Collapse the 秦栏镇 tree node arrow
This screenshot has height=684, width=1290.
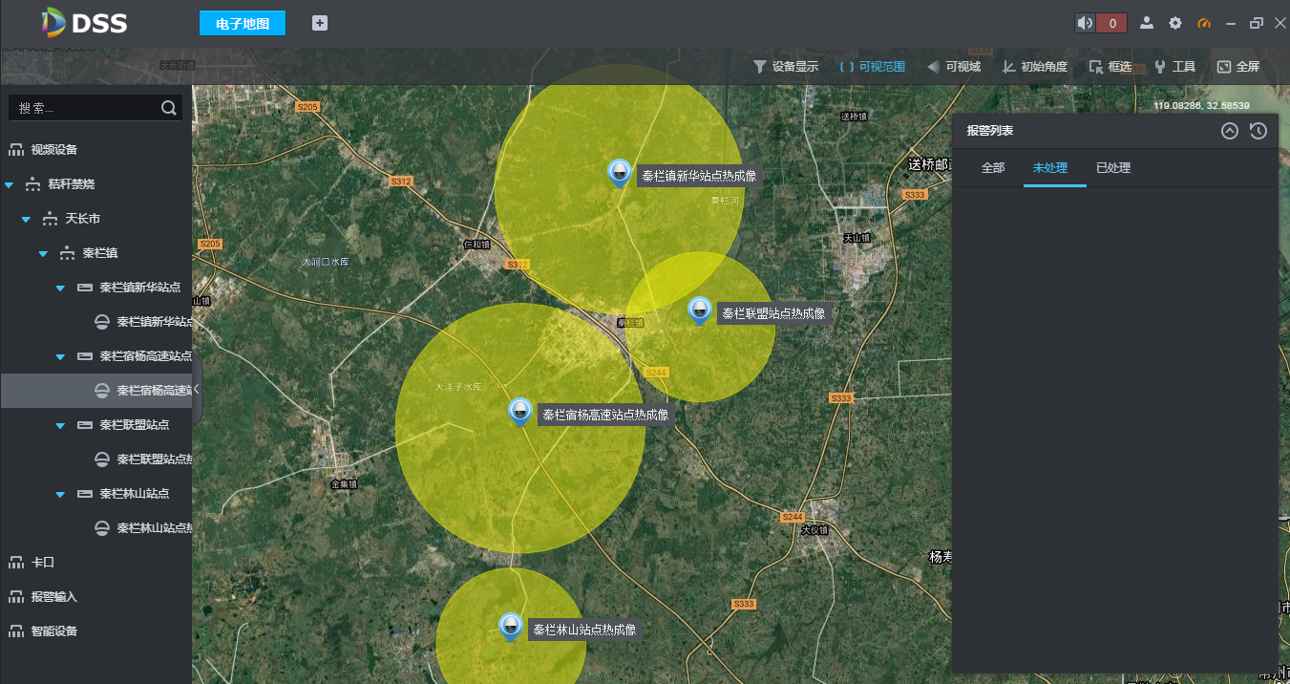(x=43, y=253)
